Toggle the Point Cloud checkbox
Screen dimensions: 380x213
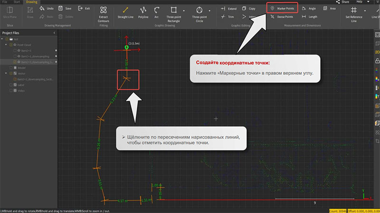[11, 45]
